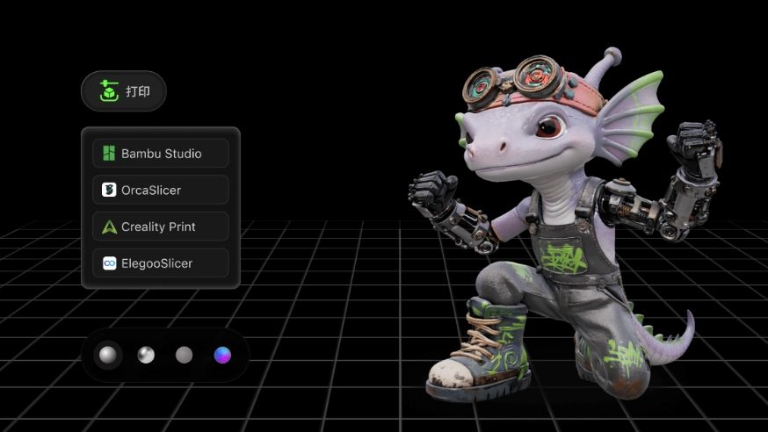Click the 打印 print button
The width and height of the screenshot is (768, 432).
coord(123,91)
